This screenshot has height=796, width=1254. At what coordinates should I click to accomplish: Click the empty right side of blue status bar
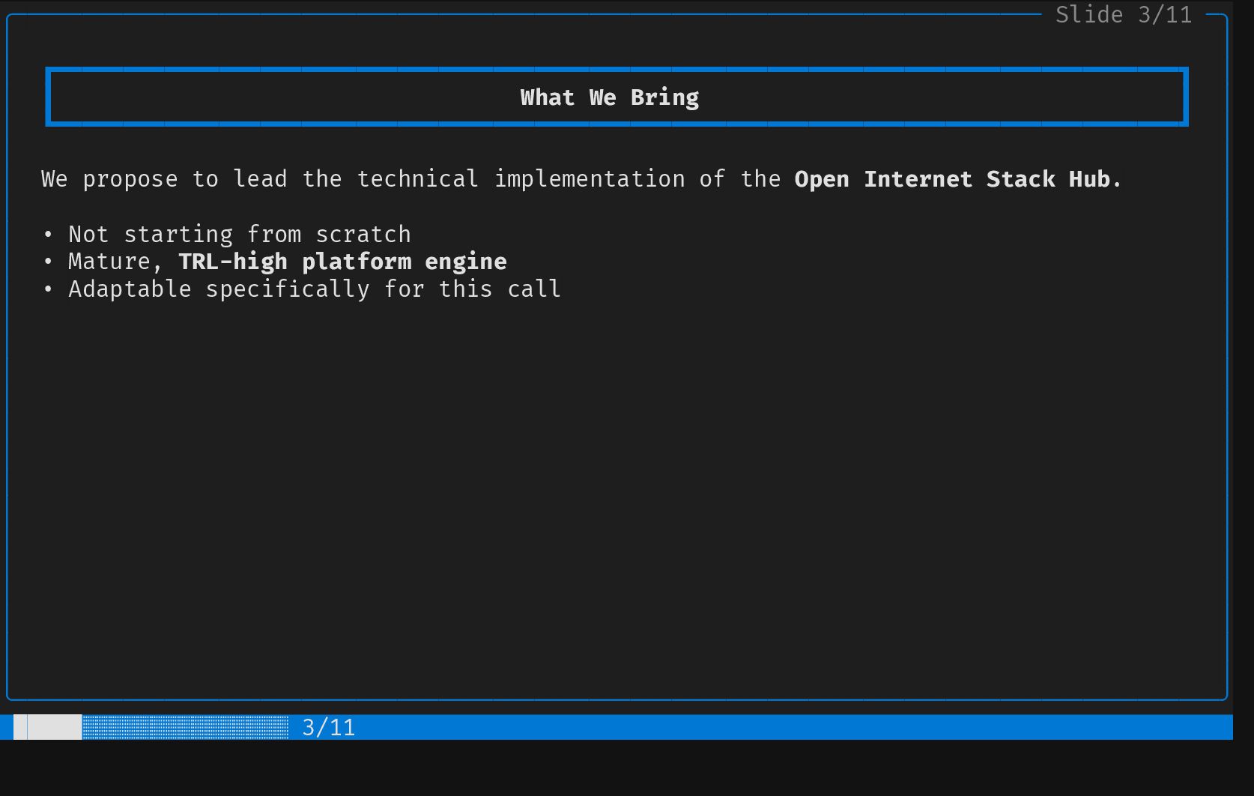[824, 727]
